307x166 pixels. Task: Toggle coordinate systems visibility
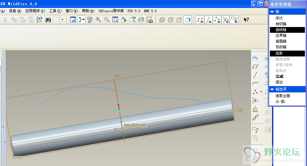(x=226, y=20)
